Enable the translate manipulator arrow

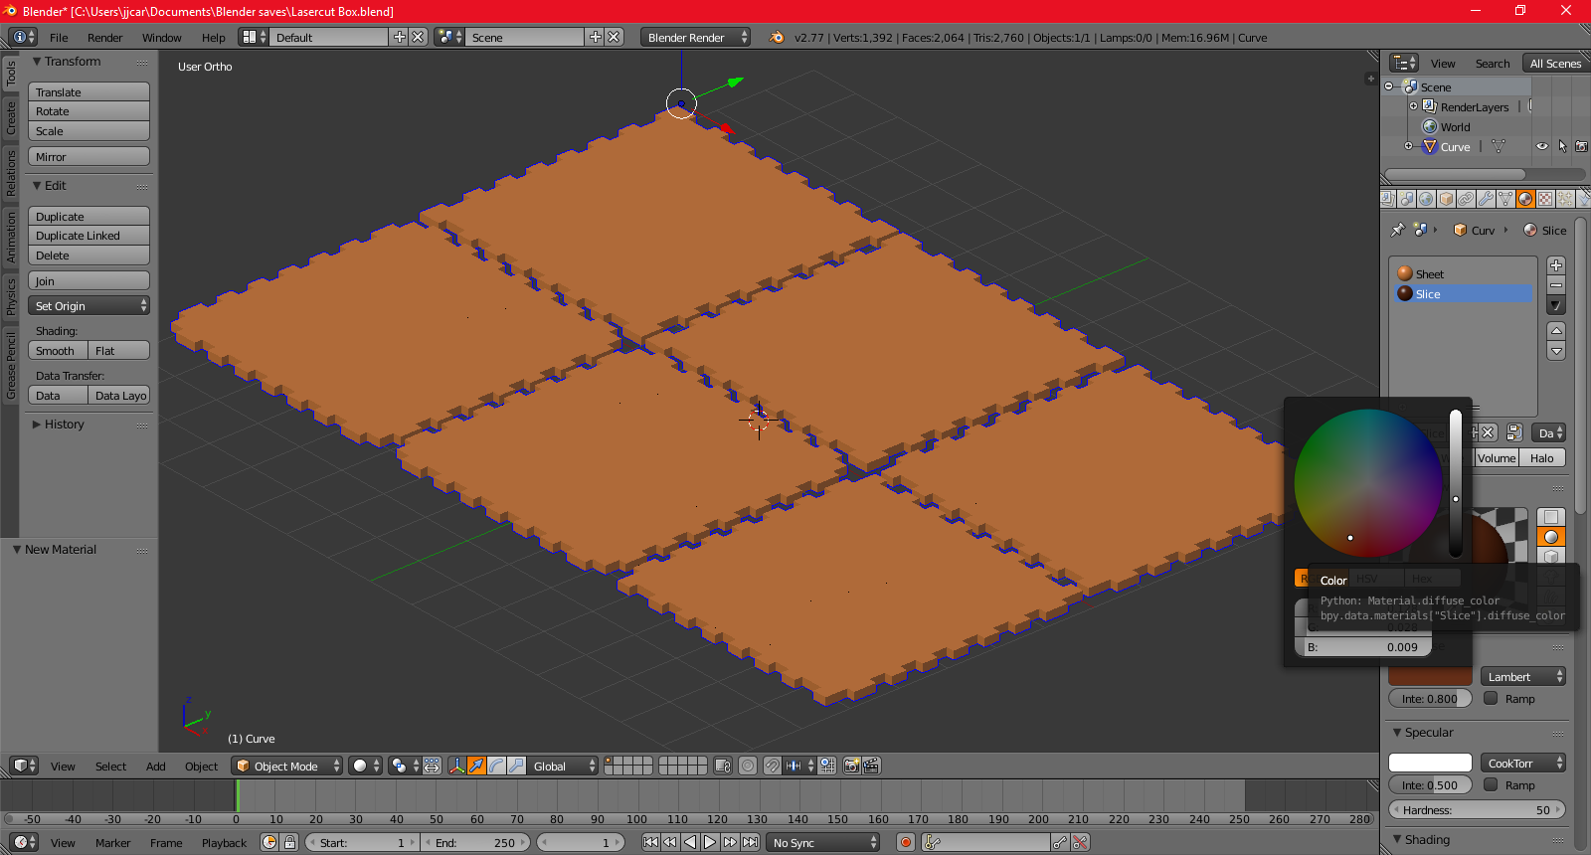tap(477, 766)
